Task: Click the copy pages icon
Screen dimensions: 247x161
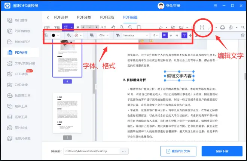Action: click(231, 28)
